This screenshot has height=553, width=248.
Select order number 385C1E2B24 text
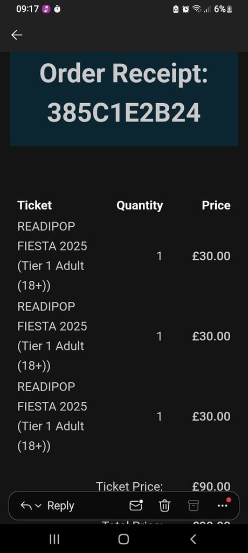(x=124, y=113)
